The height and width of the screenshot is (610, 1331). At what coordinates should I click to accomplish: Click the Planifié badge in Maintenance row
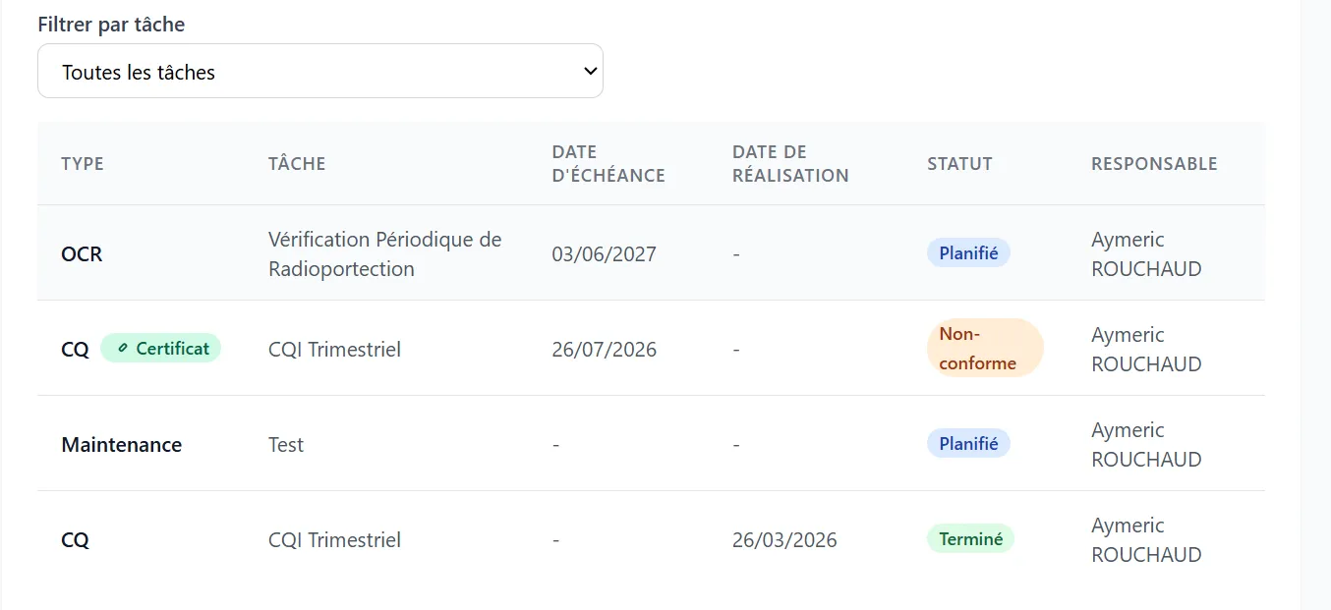(x=968, y=443)
